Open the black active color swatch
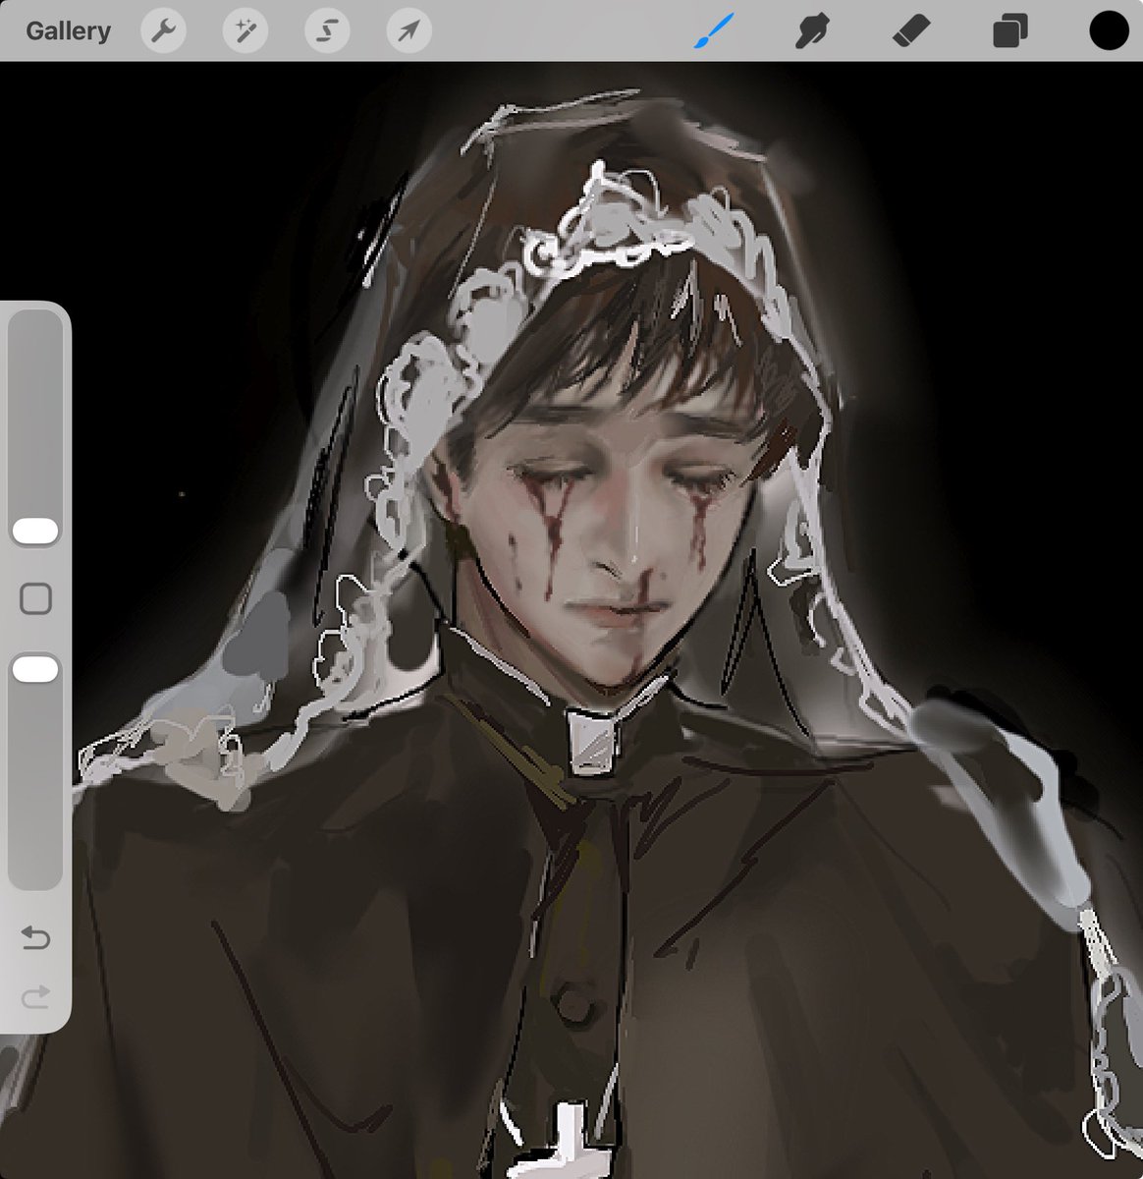Viewport: 1143px width, 1179px height. tap(1109, 31)
